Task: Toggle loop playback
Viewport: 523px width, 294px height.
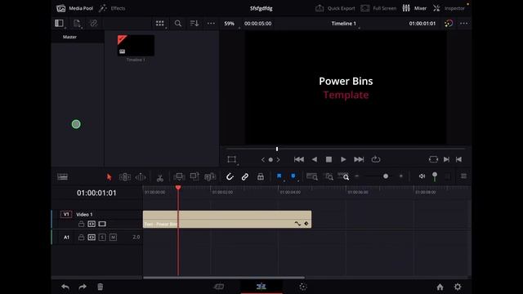Action: tap(376, 159)
